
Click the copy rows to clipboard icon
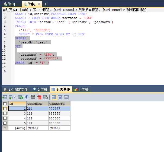coord(11,97)
